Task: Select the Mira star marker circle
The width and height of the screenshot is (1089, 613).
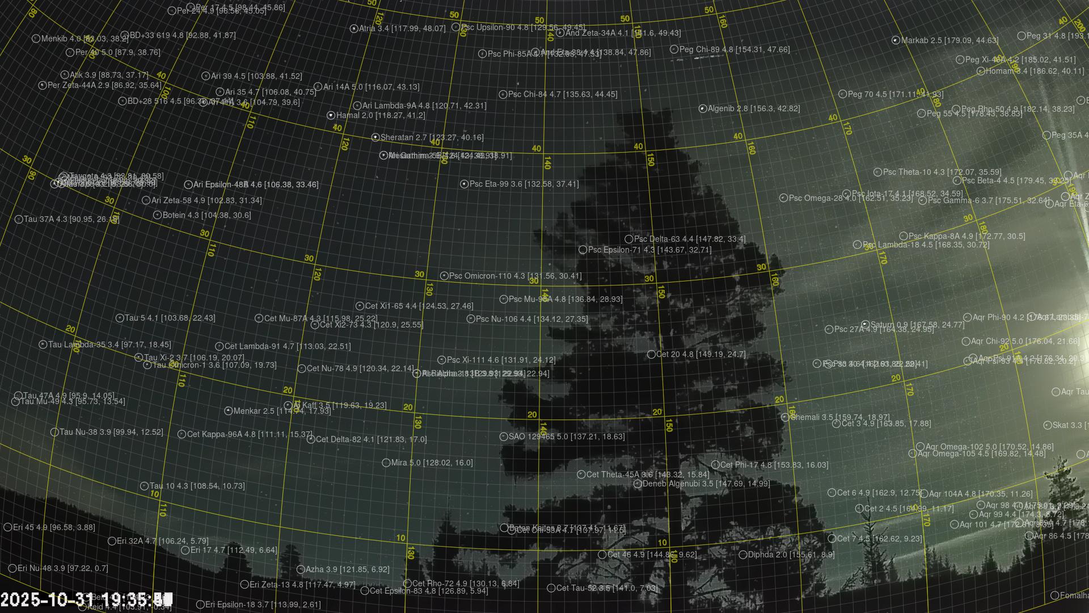Action: 386,463
